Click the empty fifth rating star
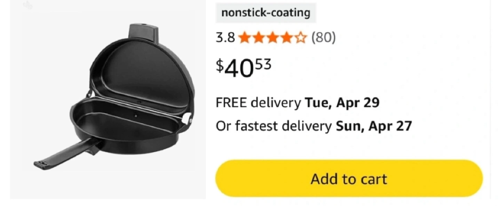 pyautogui.click(x=301, y=38)
